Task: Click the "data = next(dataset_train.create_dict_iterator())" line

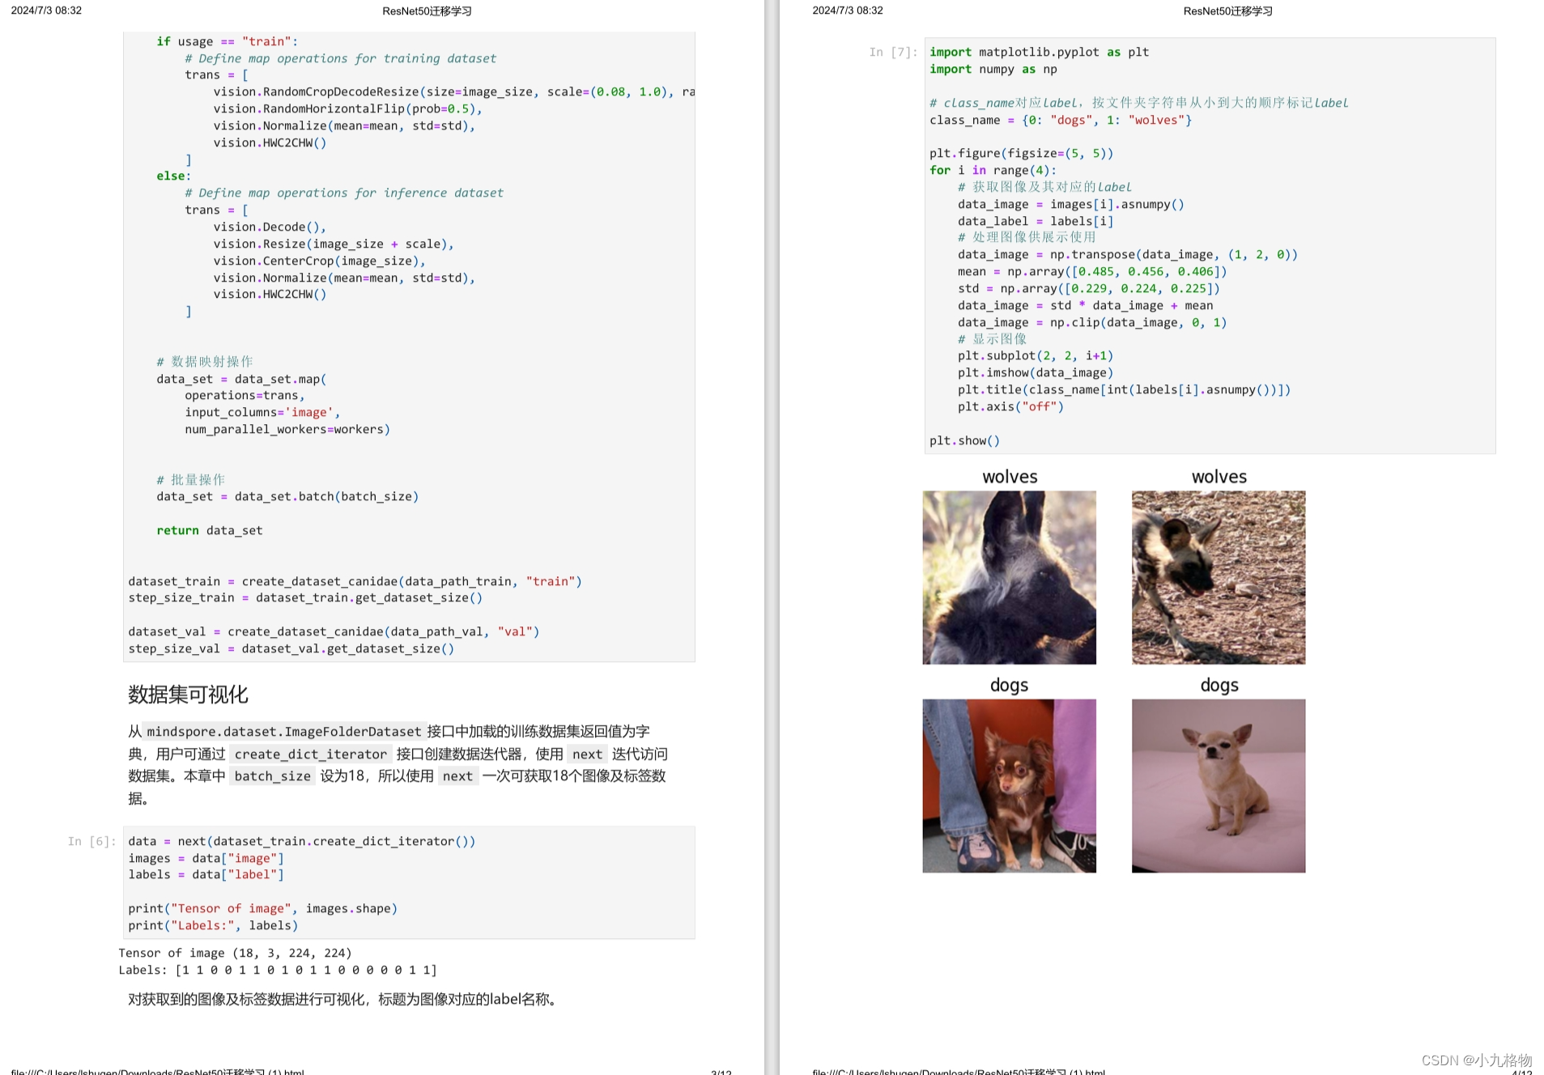Action: click(x=302, y=841)
